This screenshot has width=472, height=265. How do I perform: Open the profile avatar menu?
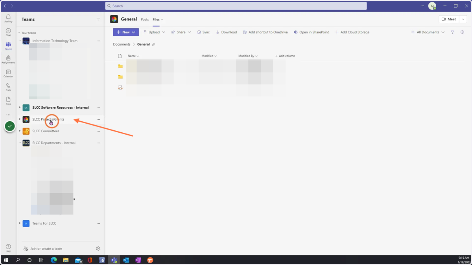point(432,6)
